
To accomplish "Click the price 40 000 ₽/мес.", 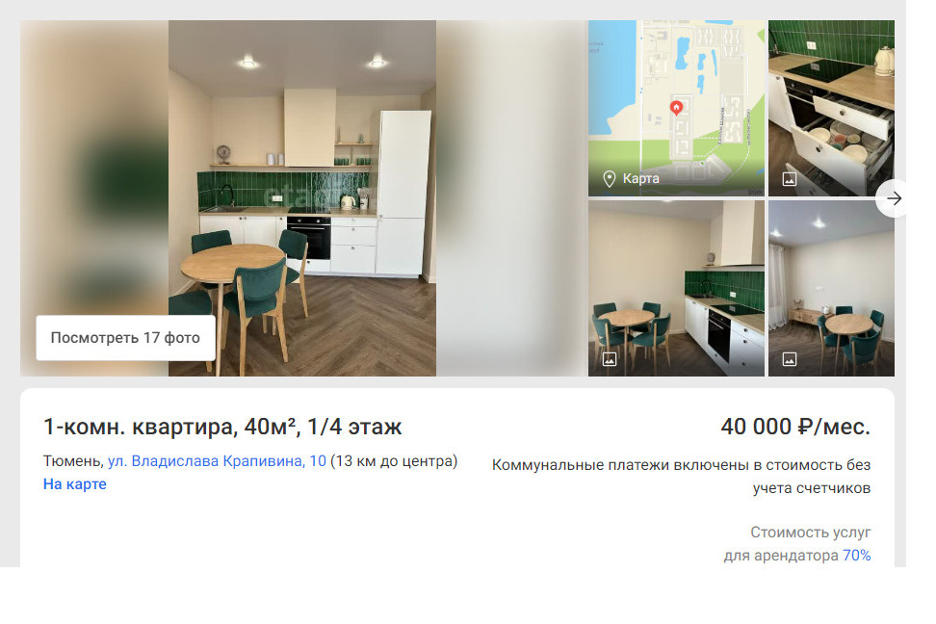I will pyautogui.click(x=795, y=427).
